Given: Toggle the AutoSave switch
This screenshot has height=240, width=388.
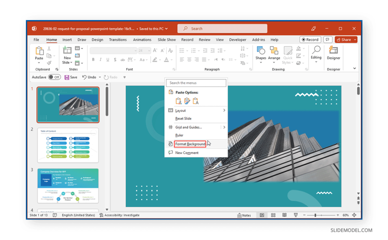Looking at the screenshot, I should pos(54,77).
